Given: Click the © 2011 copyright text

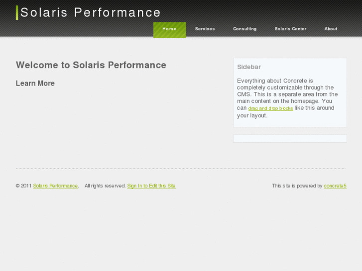Looking at the screenshot, I should 23,186.
